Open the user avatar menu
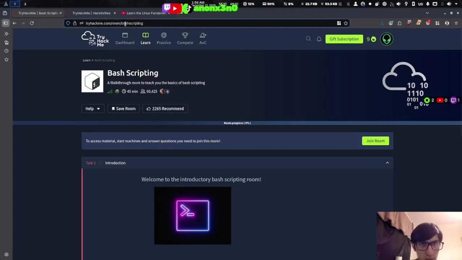Screen dimensions: 462x260 click(387, 39)
